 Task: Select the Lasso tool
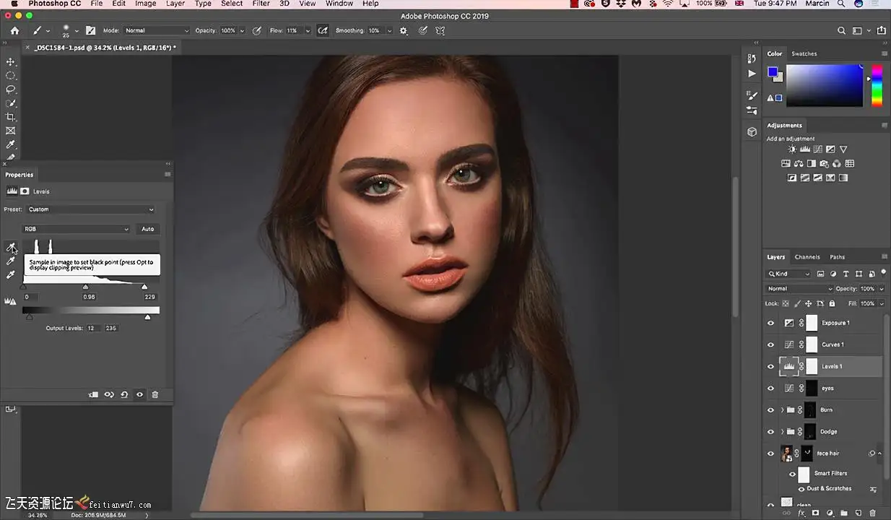11,90
